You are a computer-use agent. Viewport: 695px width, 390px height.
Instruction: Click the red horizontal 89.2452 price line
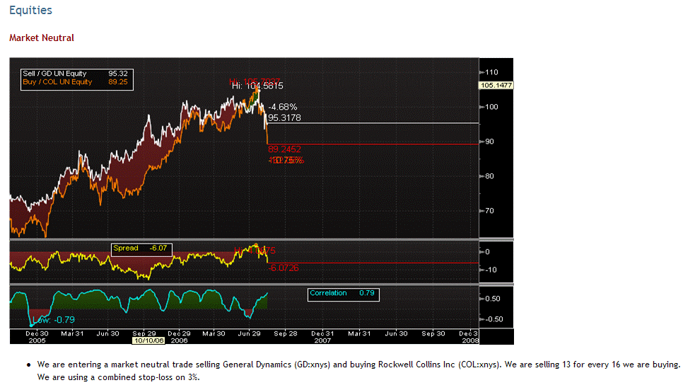coord(373,144)
